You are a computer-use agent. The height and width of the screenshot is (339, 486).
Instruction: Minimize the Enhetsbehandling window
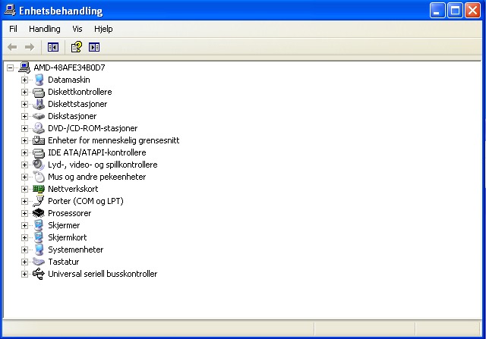coord(437,10)
